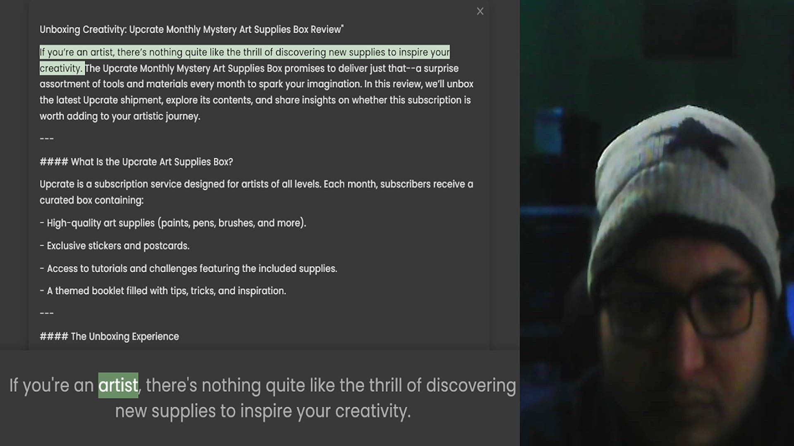Click paragraph 'Upcrate is a subscription service'
This screenshot has height=446, width=794.
[256, 184]
